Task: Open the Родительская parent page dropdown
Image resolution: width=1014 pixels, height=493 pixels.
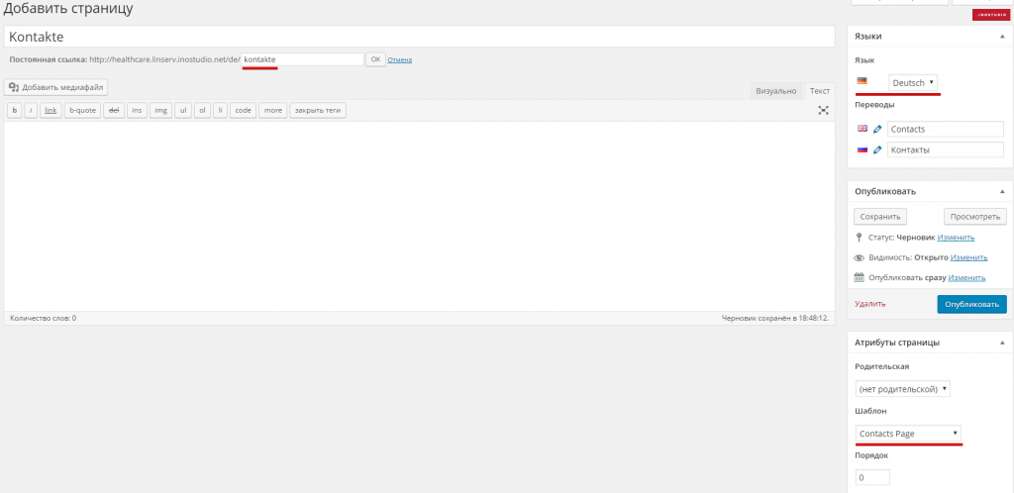Action: pos(903,389)
